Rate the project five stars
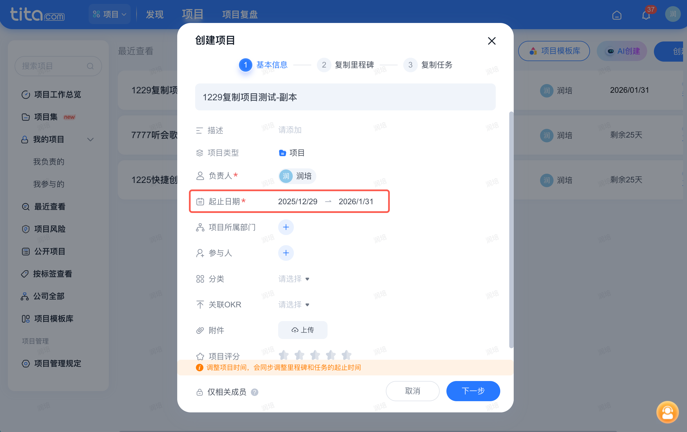The image size is (687, 432). pos(346,355)
